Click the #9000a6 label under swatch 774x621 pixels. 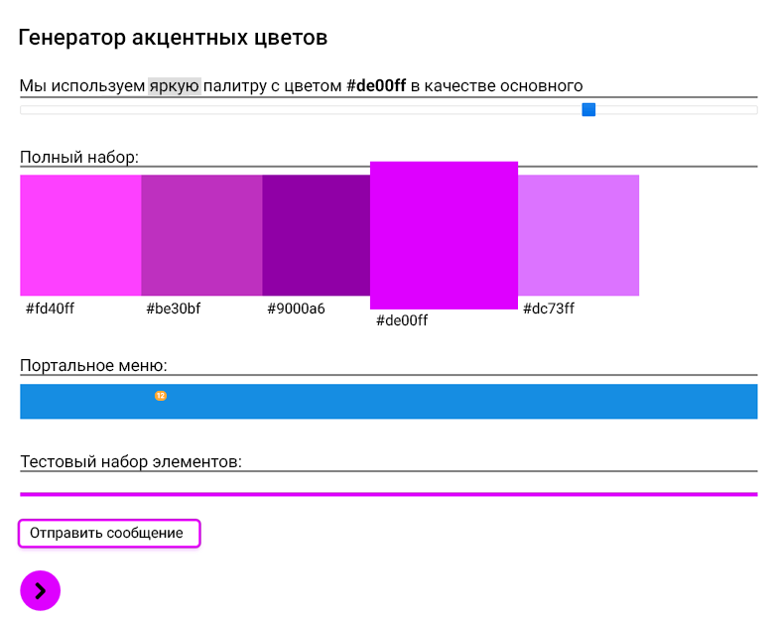point(296,309)
